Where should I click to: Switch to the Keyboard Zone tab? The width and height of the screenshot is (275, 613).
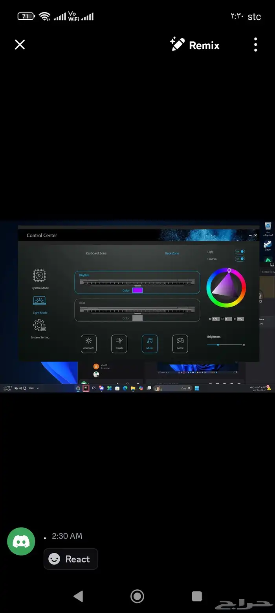96,253
